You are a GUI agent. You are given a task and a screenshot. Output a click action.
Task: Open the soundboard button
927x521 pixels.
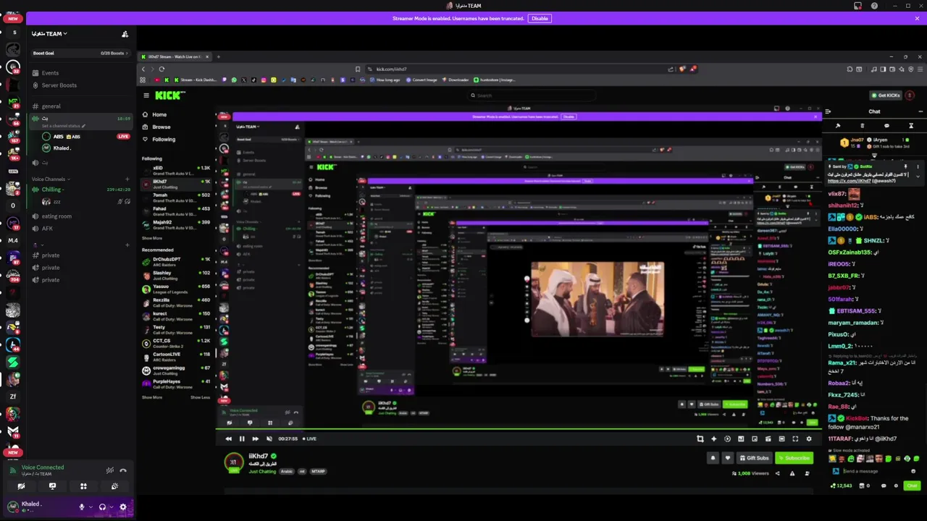pyautogui.click(x=114, y=486)
